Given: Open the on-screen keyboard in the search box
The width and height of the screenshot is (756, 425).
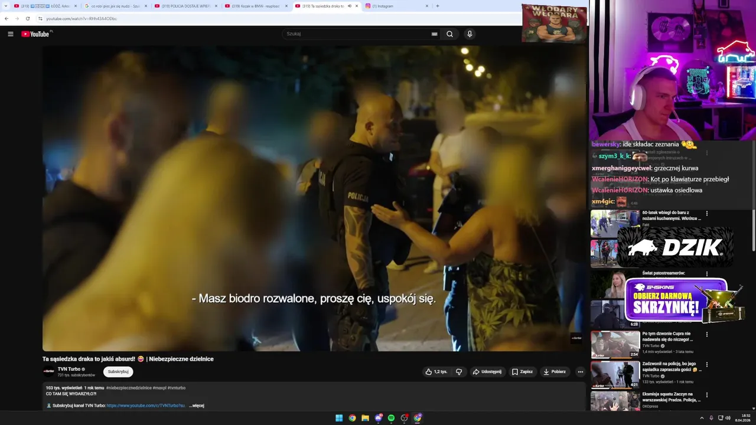Looking at the screenshot, I should [435, 34].
